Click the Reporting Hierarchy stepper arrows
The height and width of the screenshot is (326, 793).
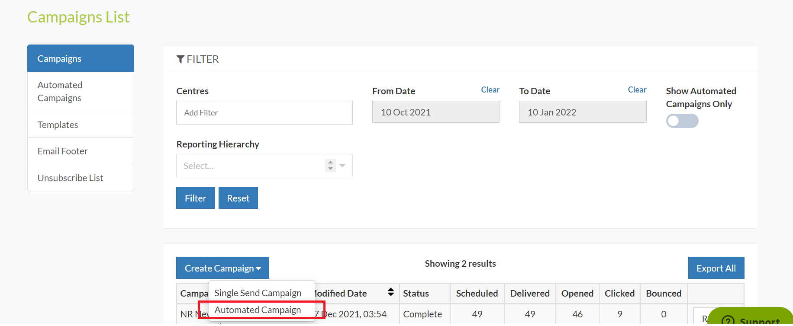click(x=330, y=166)
